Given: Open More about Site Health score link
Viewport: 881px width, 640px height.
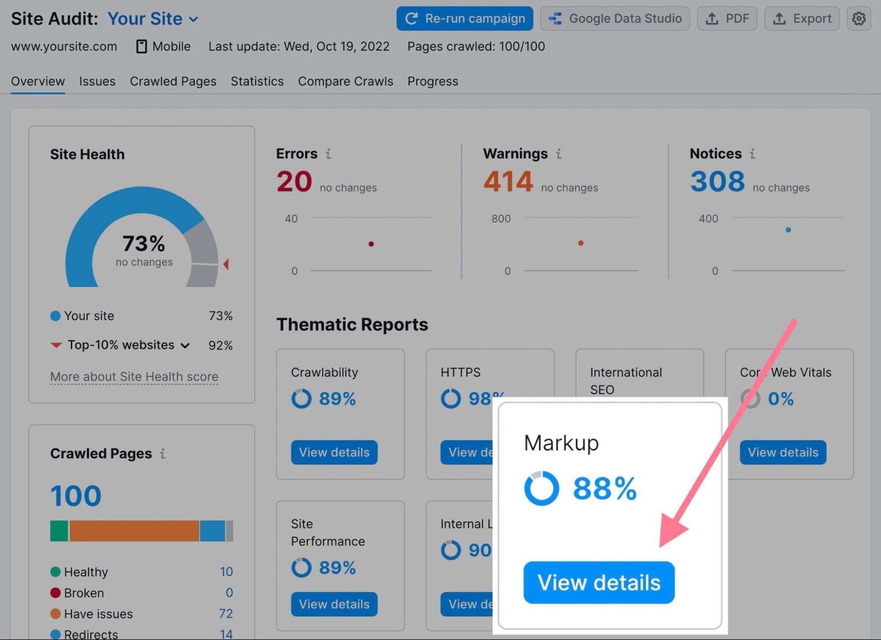Looking at the screenshot, I should [134, 376].
